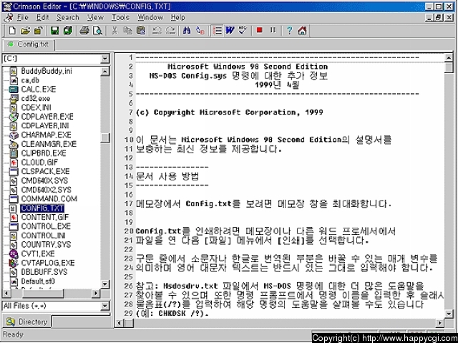Viewport: 458px width, 343px height.
Task: Select COUNTRY.SYS in the file list
Action: [x=46, y=245]
